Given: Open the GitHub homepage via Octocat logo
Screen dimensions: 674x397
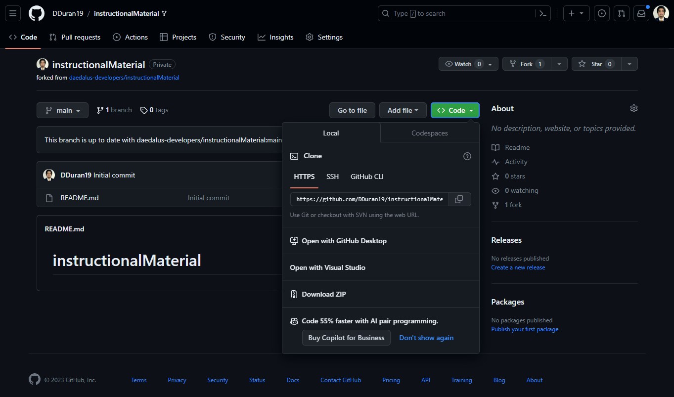Looking at the screenshot, I should [37, 13].
